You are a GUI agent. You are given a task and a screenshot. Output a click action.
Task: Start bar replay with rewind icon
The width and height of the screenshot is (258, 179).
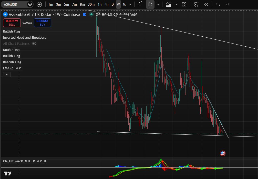click(206, 4)
